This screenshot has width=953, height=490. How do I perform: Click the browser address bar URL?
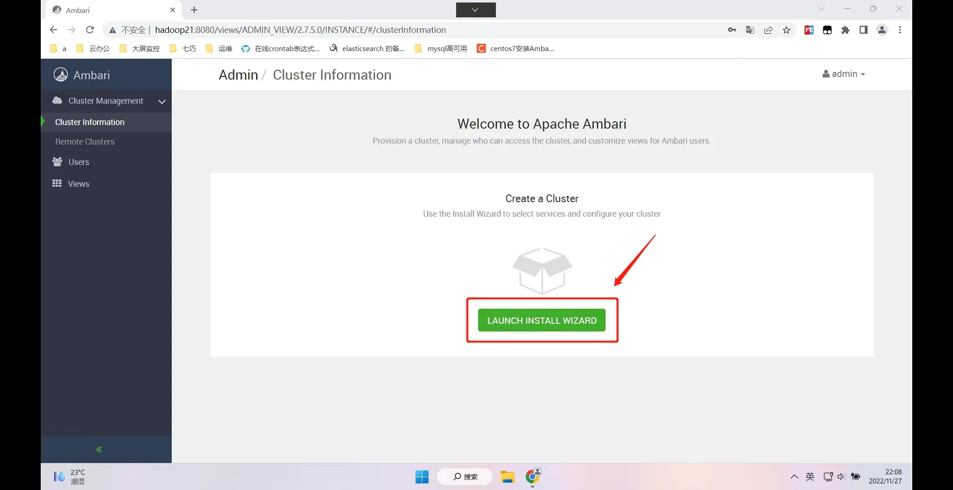300,30
